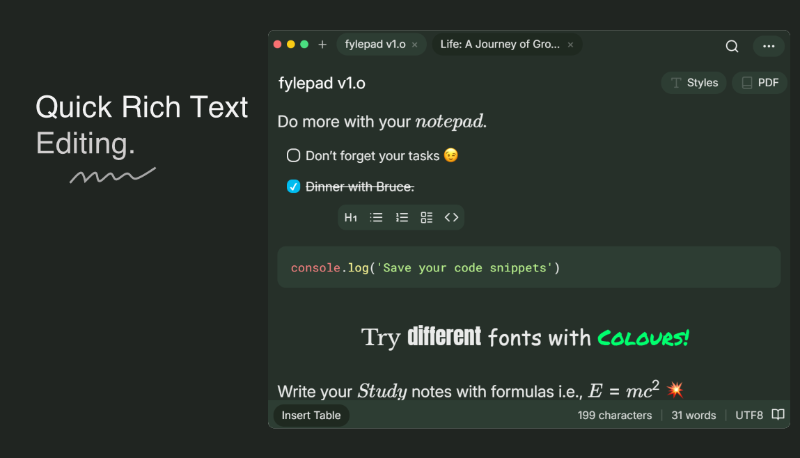Screen dimensions: 800x458
Task: Click the Insert Table button
Action: click(311, 415)
